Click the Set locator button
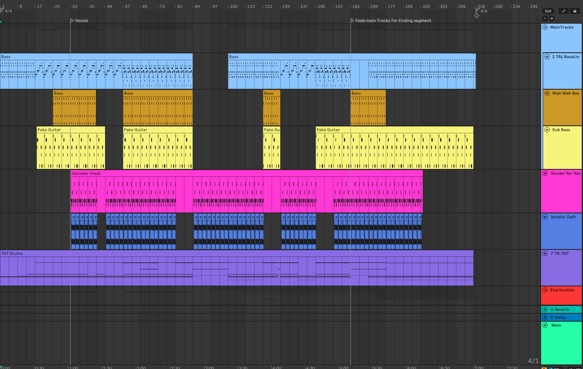 pyautogui.click(x=548, y=11)
